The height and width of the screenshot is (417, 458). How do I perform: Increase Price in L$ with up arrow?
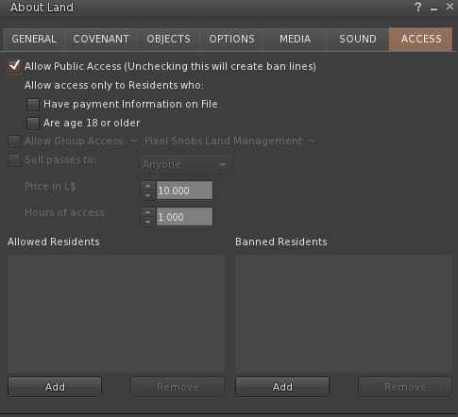click(x=147, y=186)
